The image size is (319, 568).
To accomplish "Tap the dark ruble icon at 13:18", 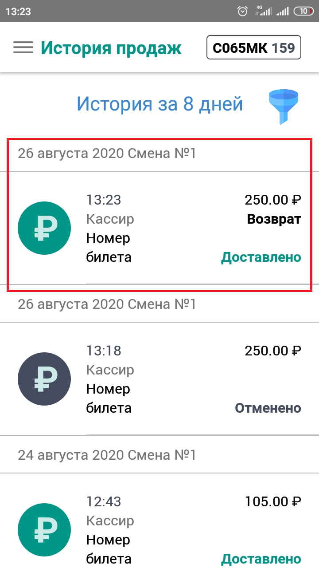I will click(x=44, y=379).
